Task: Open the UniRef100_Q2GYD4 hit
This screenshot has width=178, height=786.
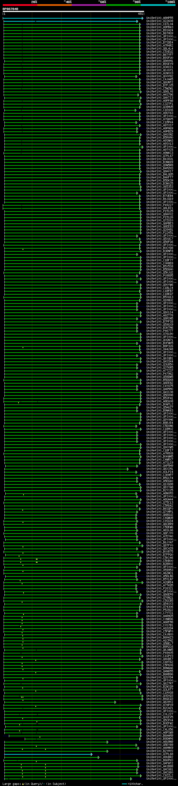Action: (160, 677)
